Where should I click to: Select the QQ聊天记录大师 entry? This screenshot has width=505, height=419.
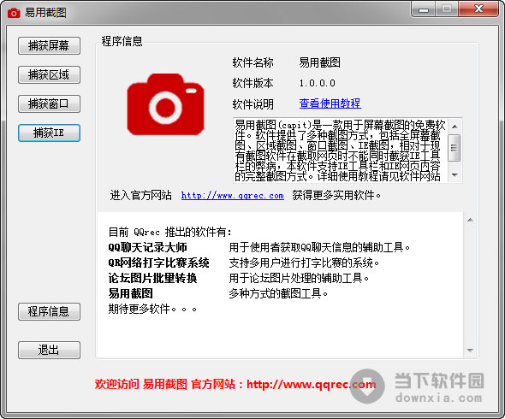tap(147, 247)
